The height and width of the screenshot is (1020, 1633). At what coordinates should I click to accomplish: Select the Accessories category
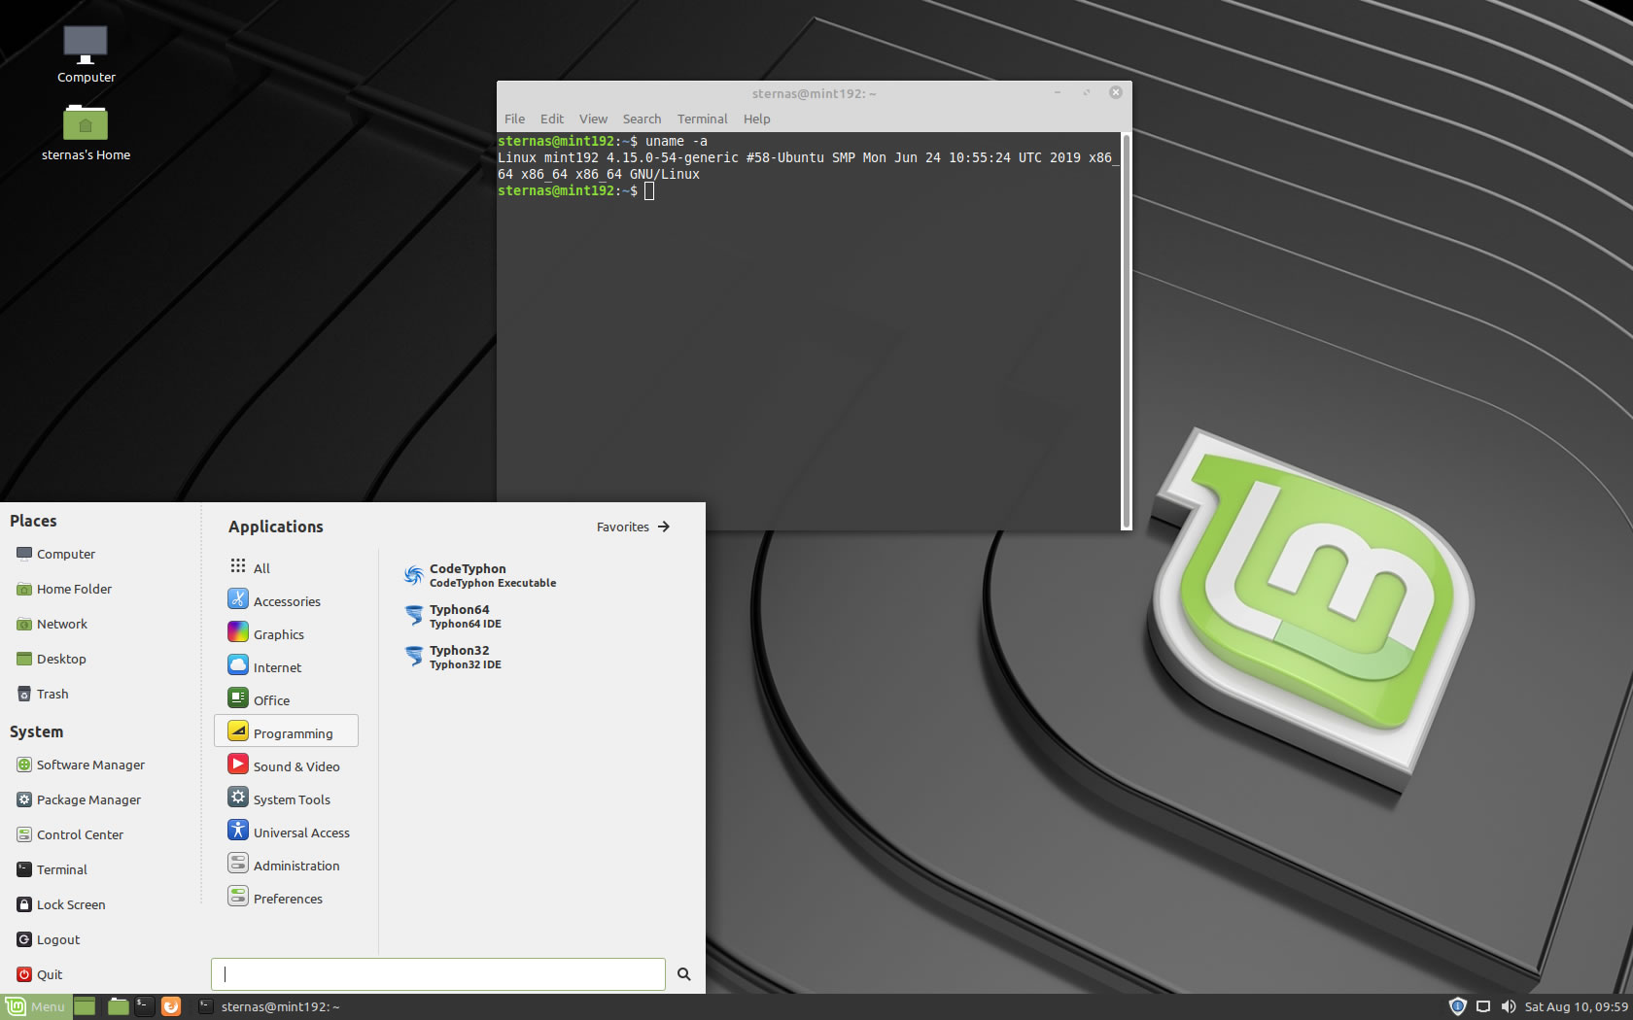[286, 600]
